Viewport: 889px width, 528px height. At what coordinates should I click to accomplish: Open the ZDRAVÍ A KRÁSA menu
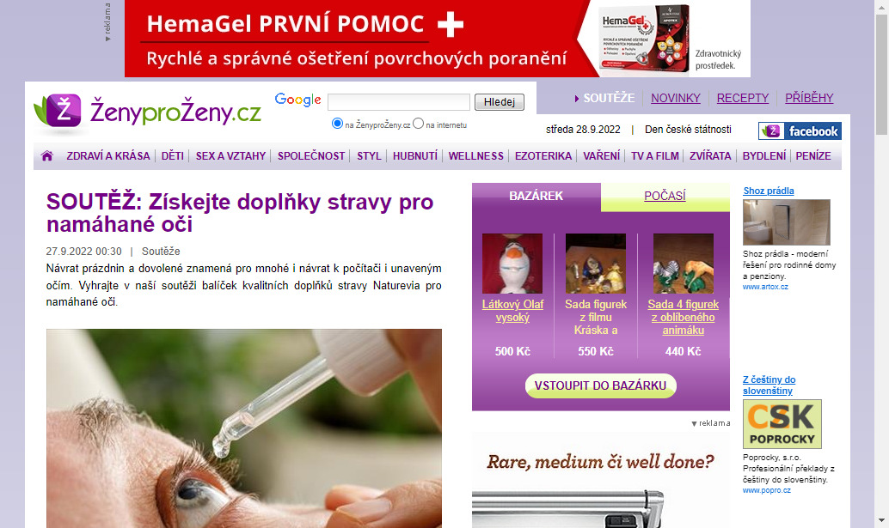[x=108, y=155]
